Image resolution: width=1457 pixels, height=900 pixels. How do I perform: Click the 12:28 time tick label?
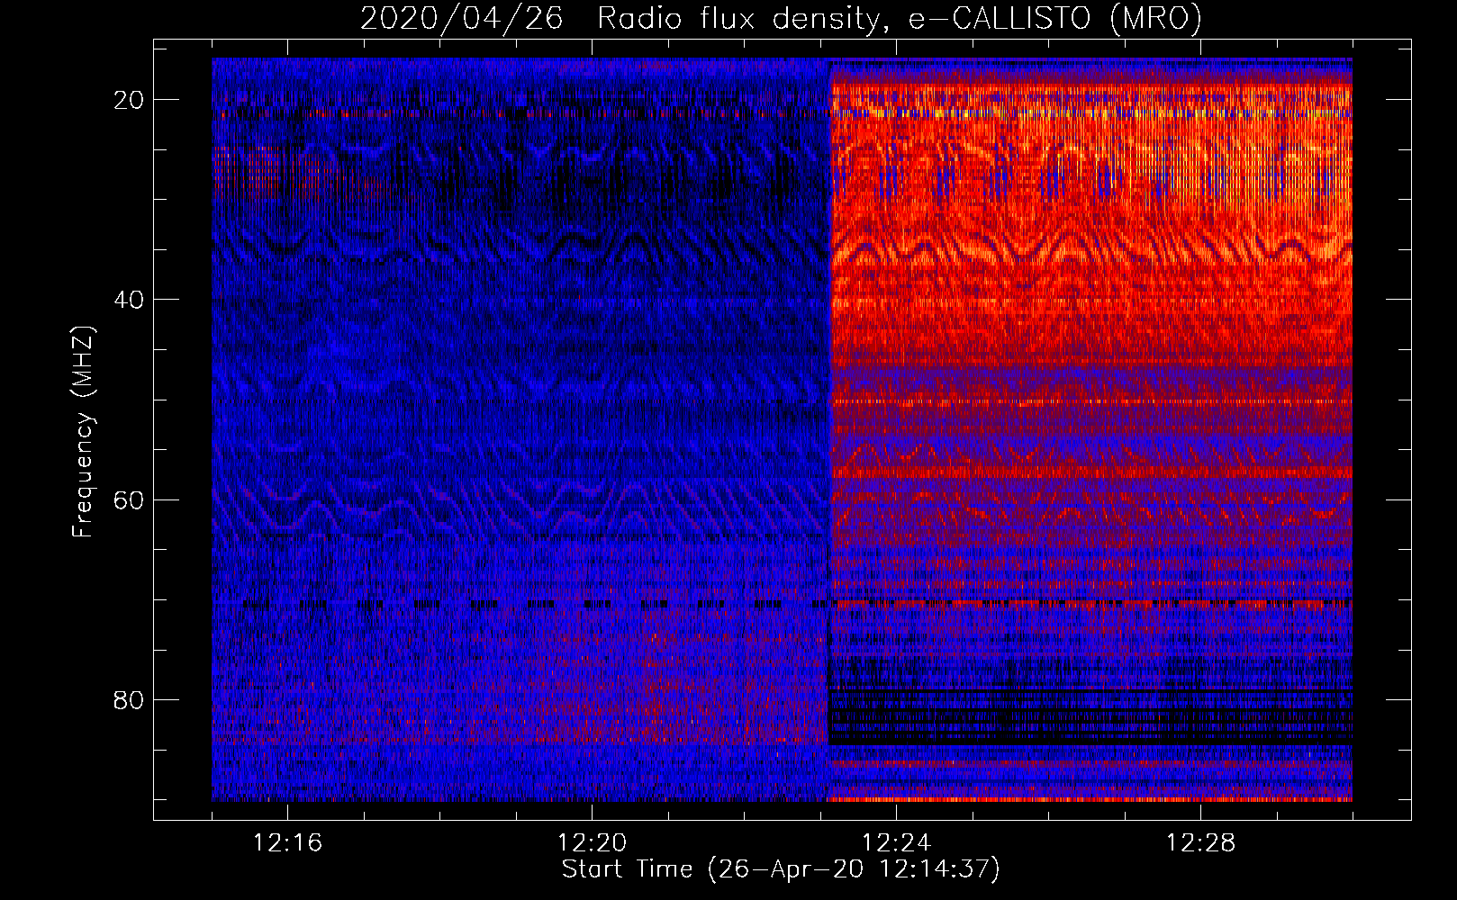pyautogui.click(x=1201, y=843)
